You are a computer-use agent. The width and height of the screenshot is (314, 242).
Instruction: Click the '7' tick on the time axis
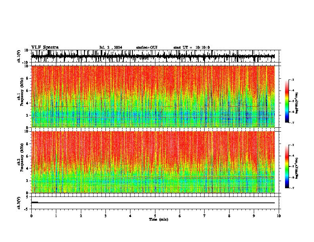(205, 216)
